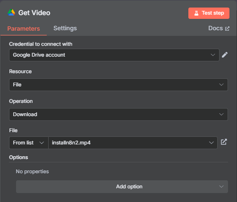Open the Google Drive account credential dropdown
The image size is (237, 202).
114,55
